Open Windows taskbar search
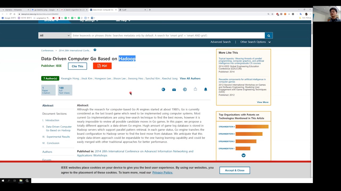This screenshot has width=341, height=191. click(x=9, y=181)
